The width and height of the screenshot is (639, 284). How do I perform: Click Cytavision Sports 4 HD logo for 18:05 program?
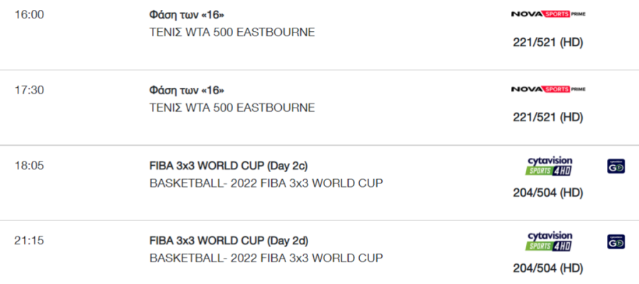[x=550, y=166]
